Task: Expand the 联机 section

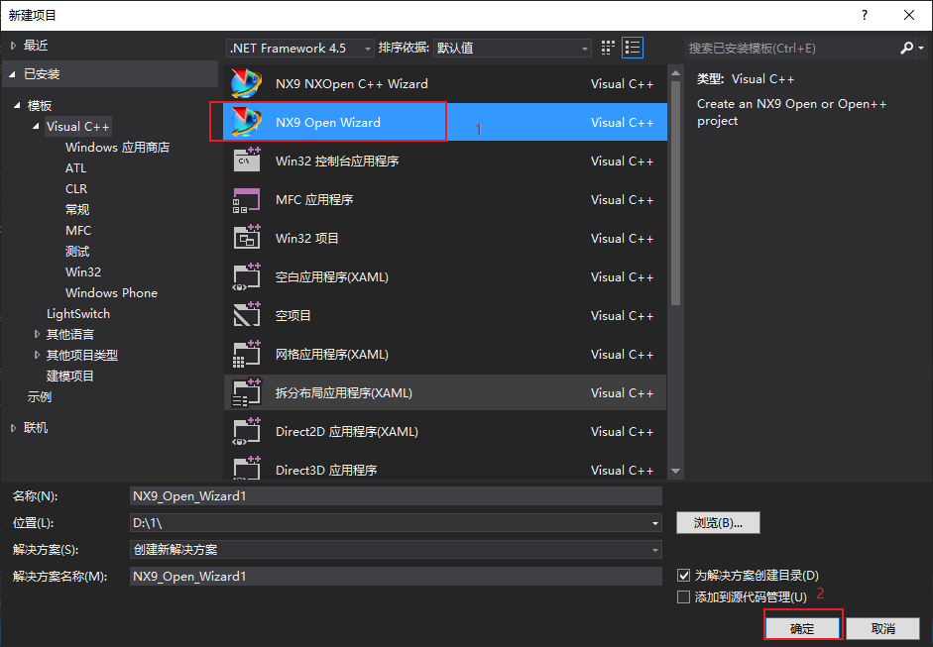Action: pyautogui.click(x=13, y=428)
